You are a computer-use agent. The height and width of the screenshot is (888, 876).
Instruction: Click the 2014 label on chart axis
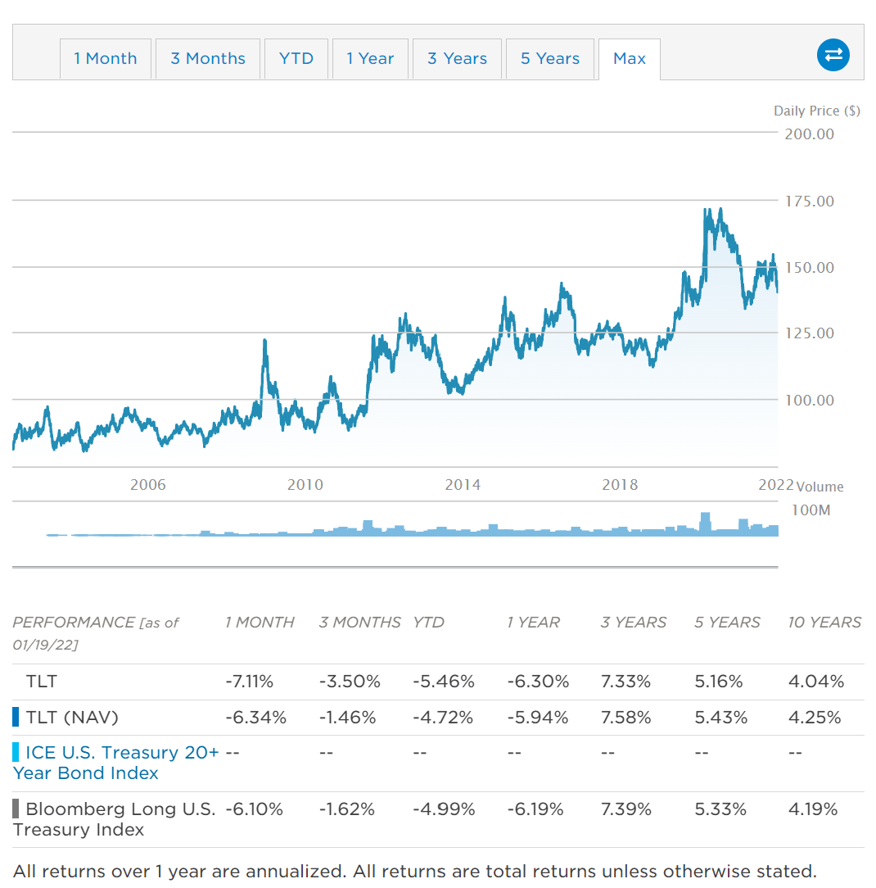463,485
